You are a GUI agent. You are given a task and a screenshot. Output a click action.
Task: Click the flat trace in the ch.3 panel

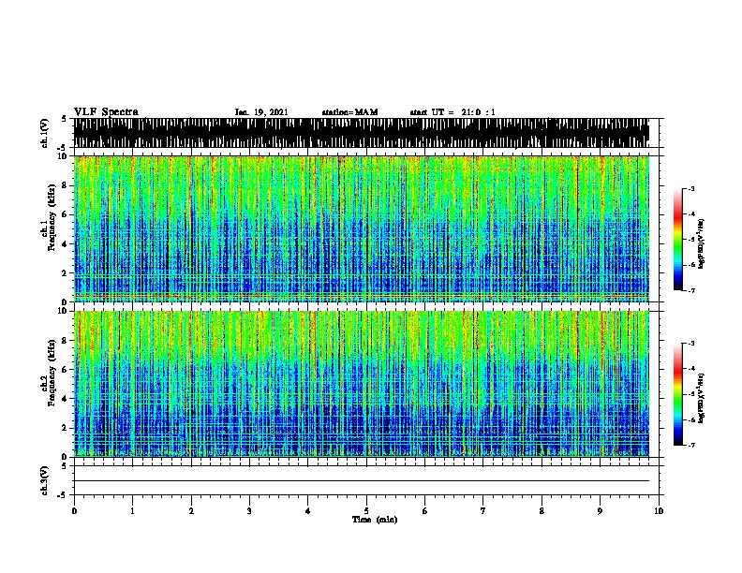[x=362, y=481]
